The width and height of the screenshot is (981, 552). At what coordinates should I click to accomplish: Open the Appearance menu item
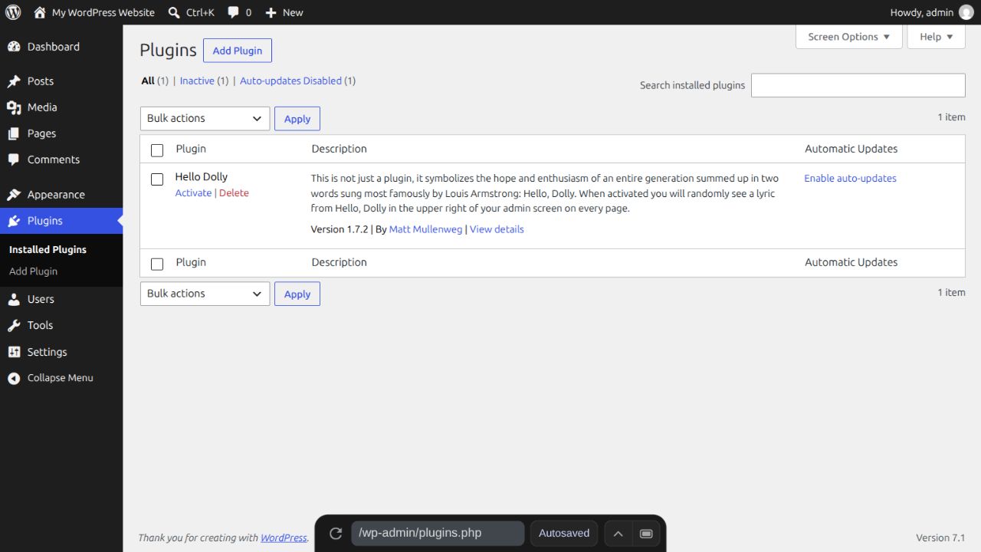pos(61,195)
